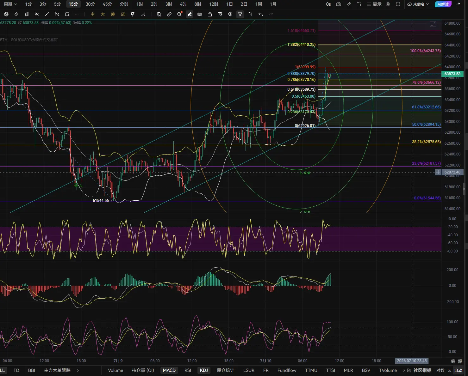Screen dimensions: 468x376
Task: Toggle the 筹 chip distribution indicator
Action: click(x=113, y=14)
